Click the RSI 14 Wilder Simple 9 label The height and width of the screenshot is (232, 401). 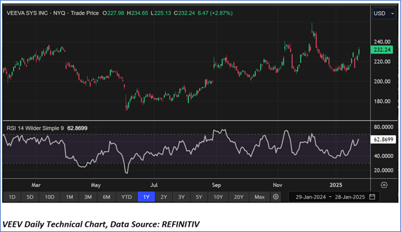pos(35,128)
